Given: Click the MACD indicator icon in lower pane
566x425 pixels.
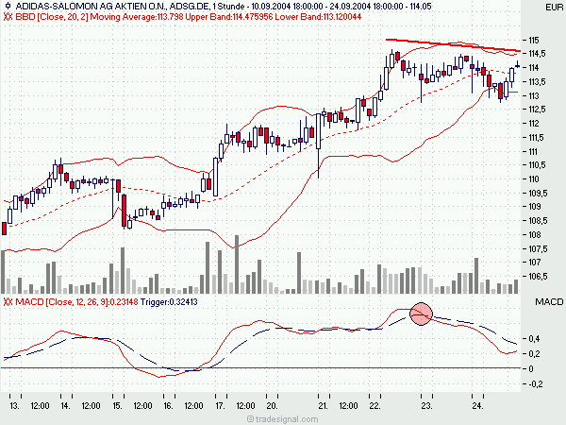Looking at the screenshot, I should [8, 302].
